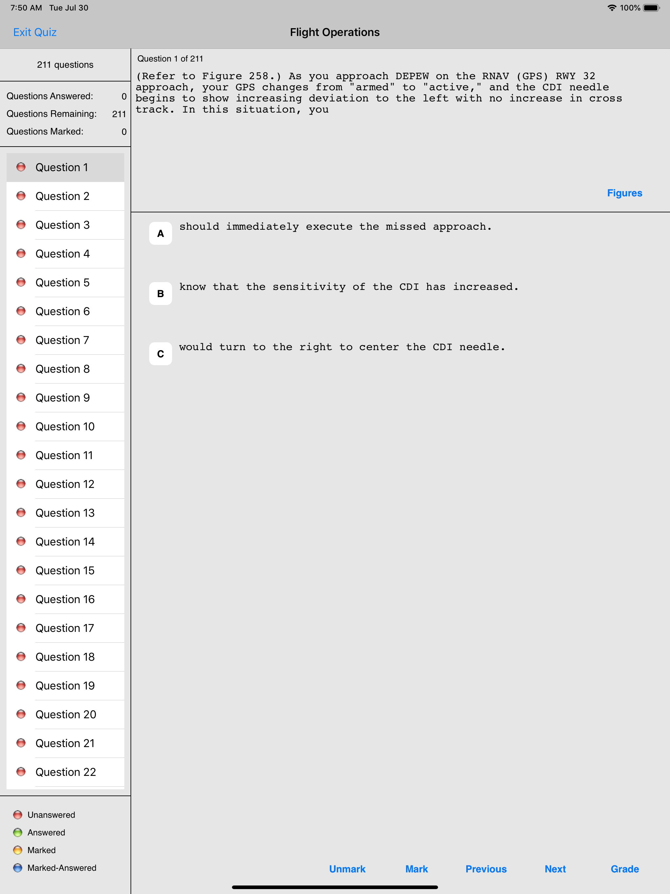Click red status dot for Question 18
The width and height of the screenshot is (670, 894).
(21, 656)
